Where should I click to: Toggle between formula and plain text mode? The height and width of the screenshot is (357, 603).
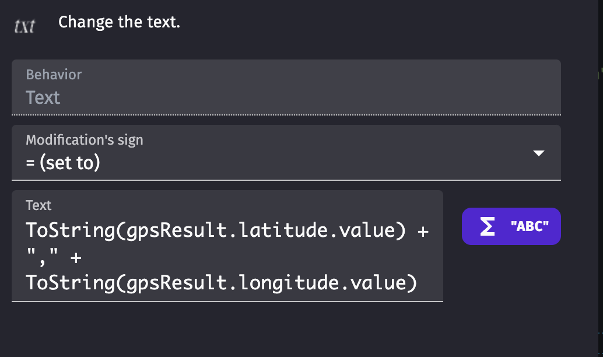pos(511,226)
